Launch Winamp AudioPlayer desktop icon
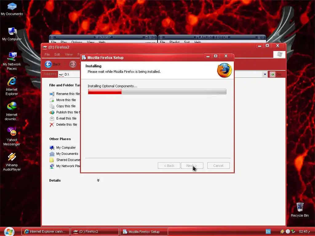 pyautogui.click(x=12, y=162)
